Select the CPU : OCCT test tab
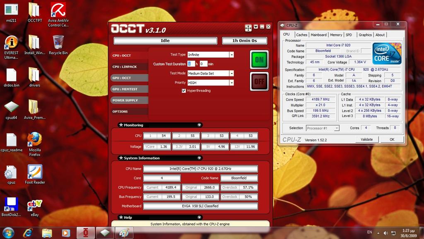Screen dimensions: 424x239 pyautogui.click(x=129, y=55)
